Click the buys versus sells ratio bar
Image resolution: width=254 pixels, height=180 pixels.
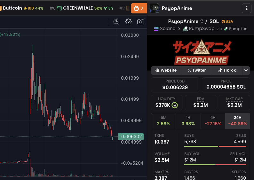215,146
